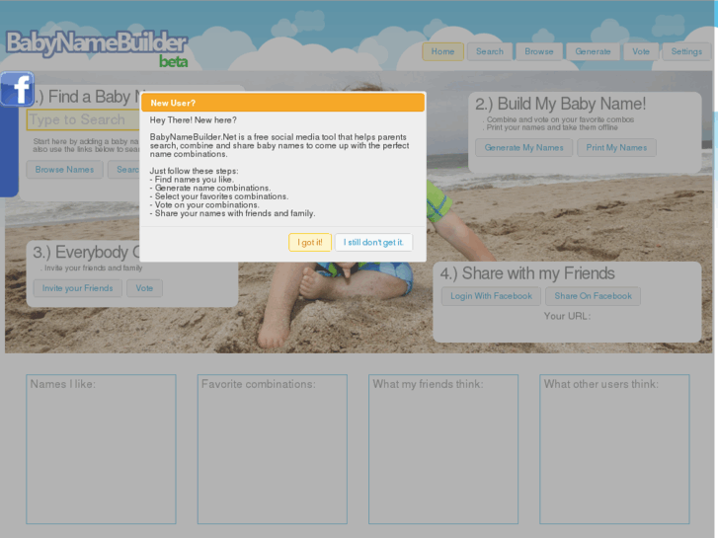Click the 'Names I like:' box
The height and width of the screenshot is (538, 718).
click(101, 449)
